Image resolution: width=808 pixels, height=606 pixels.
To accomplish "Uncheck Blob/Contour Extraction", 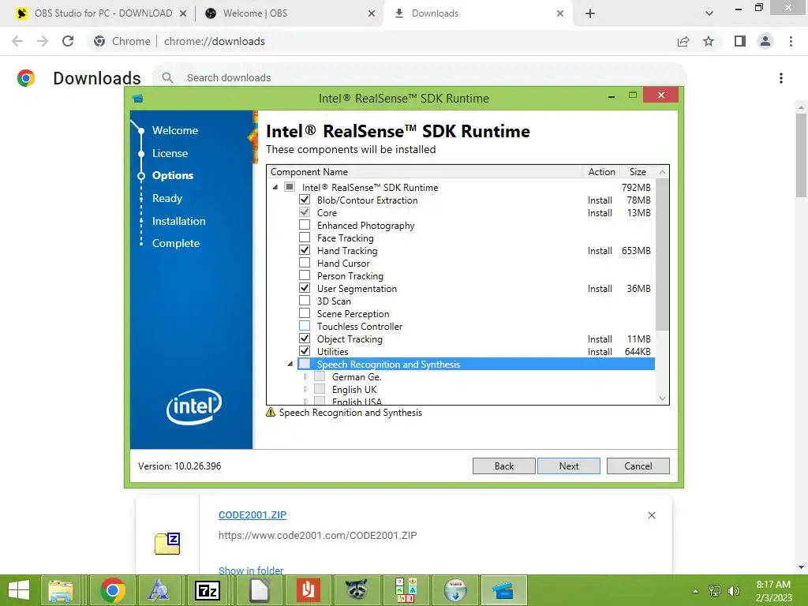I will point(305,200).
